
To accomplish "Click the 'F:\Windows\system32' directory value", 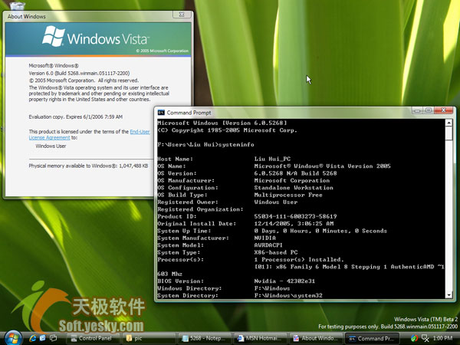I will click(288, 295).
